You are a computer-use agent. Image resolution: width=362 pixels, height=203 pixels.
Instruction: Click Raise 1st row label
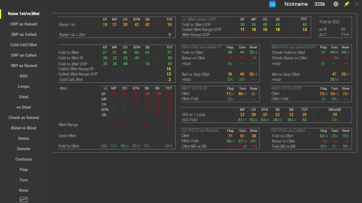[x=67, y=24]
